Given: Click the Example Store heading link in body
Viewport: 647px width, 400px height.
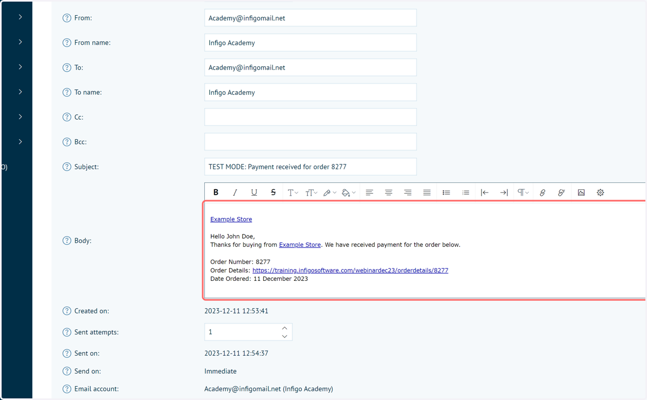Looking at the screenshot, I should [231, 219].
